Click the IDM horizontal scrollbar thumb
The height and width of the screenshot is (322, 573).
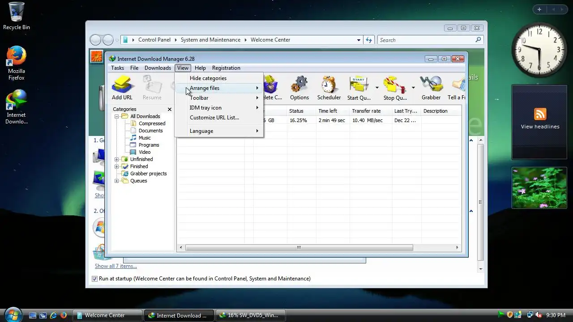pyautogui.click(x=299, y=247)
